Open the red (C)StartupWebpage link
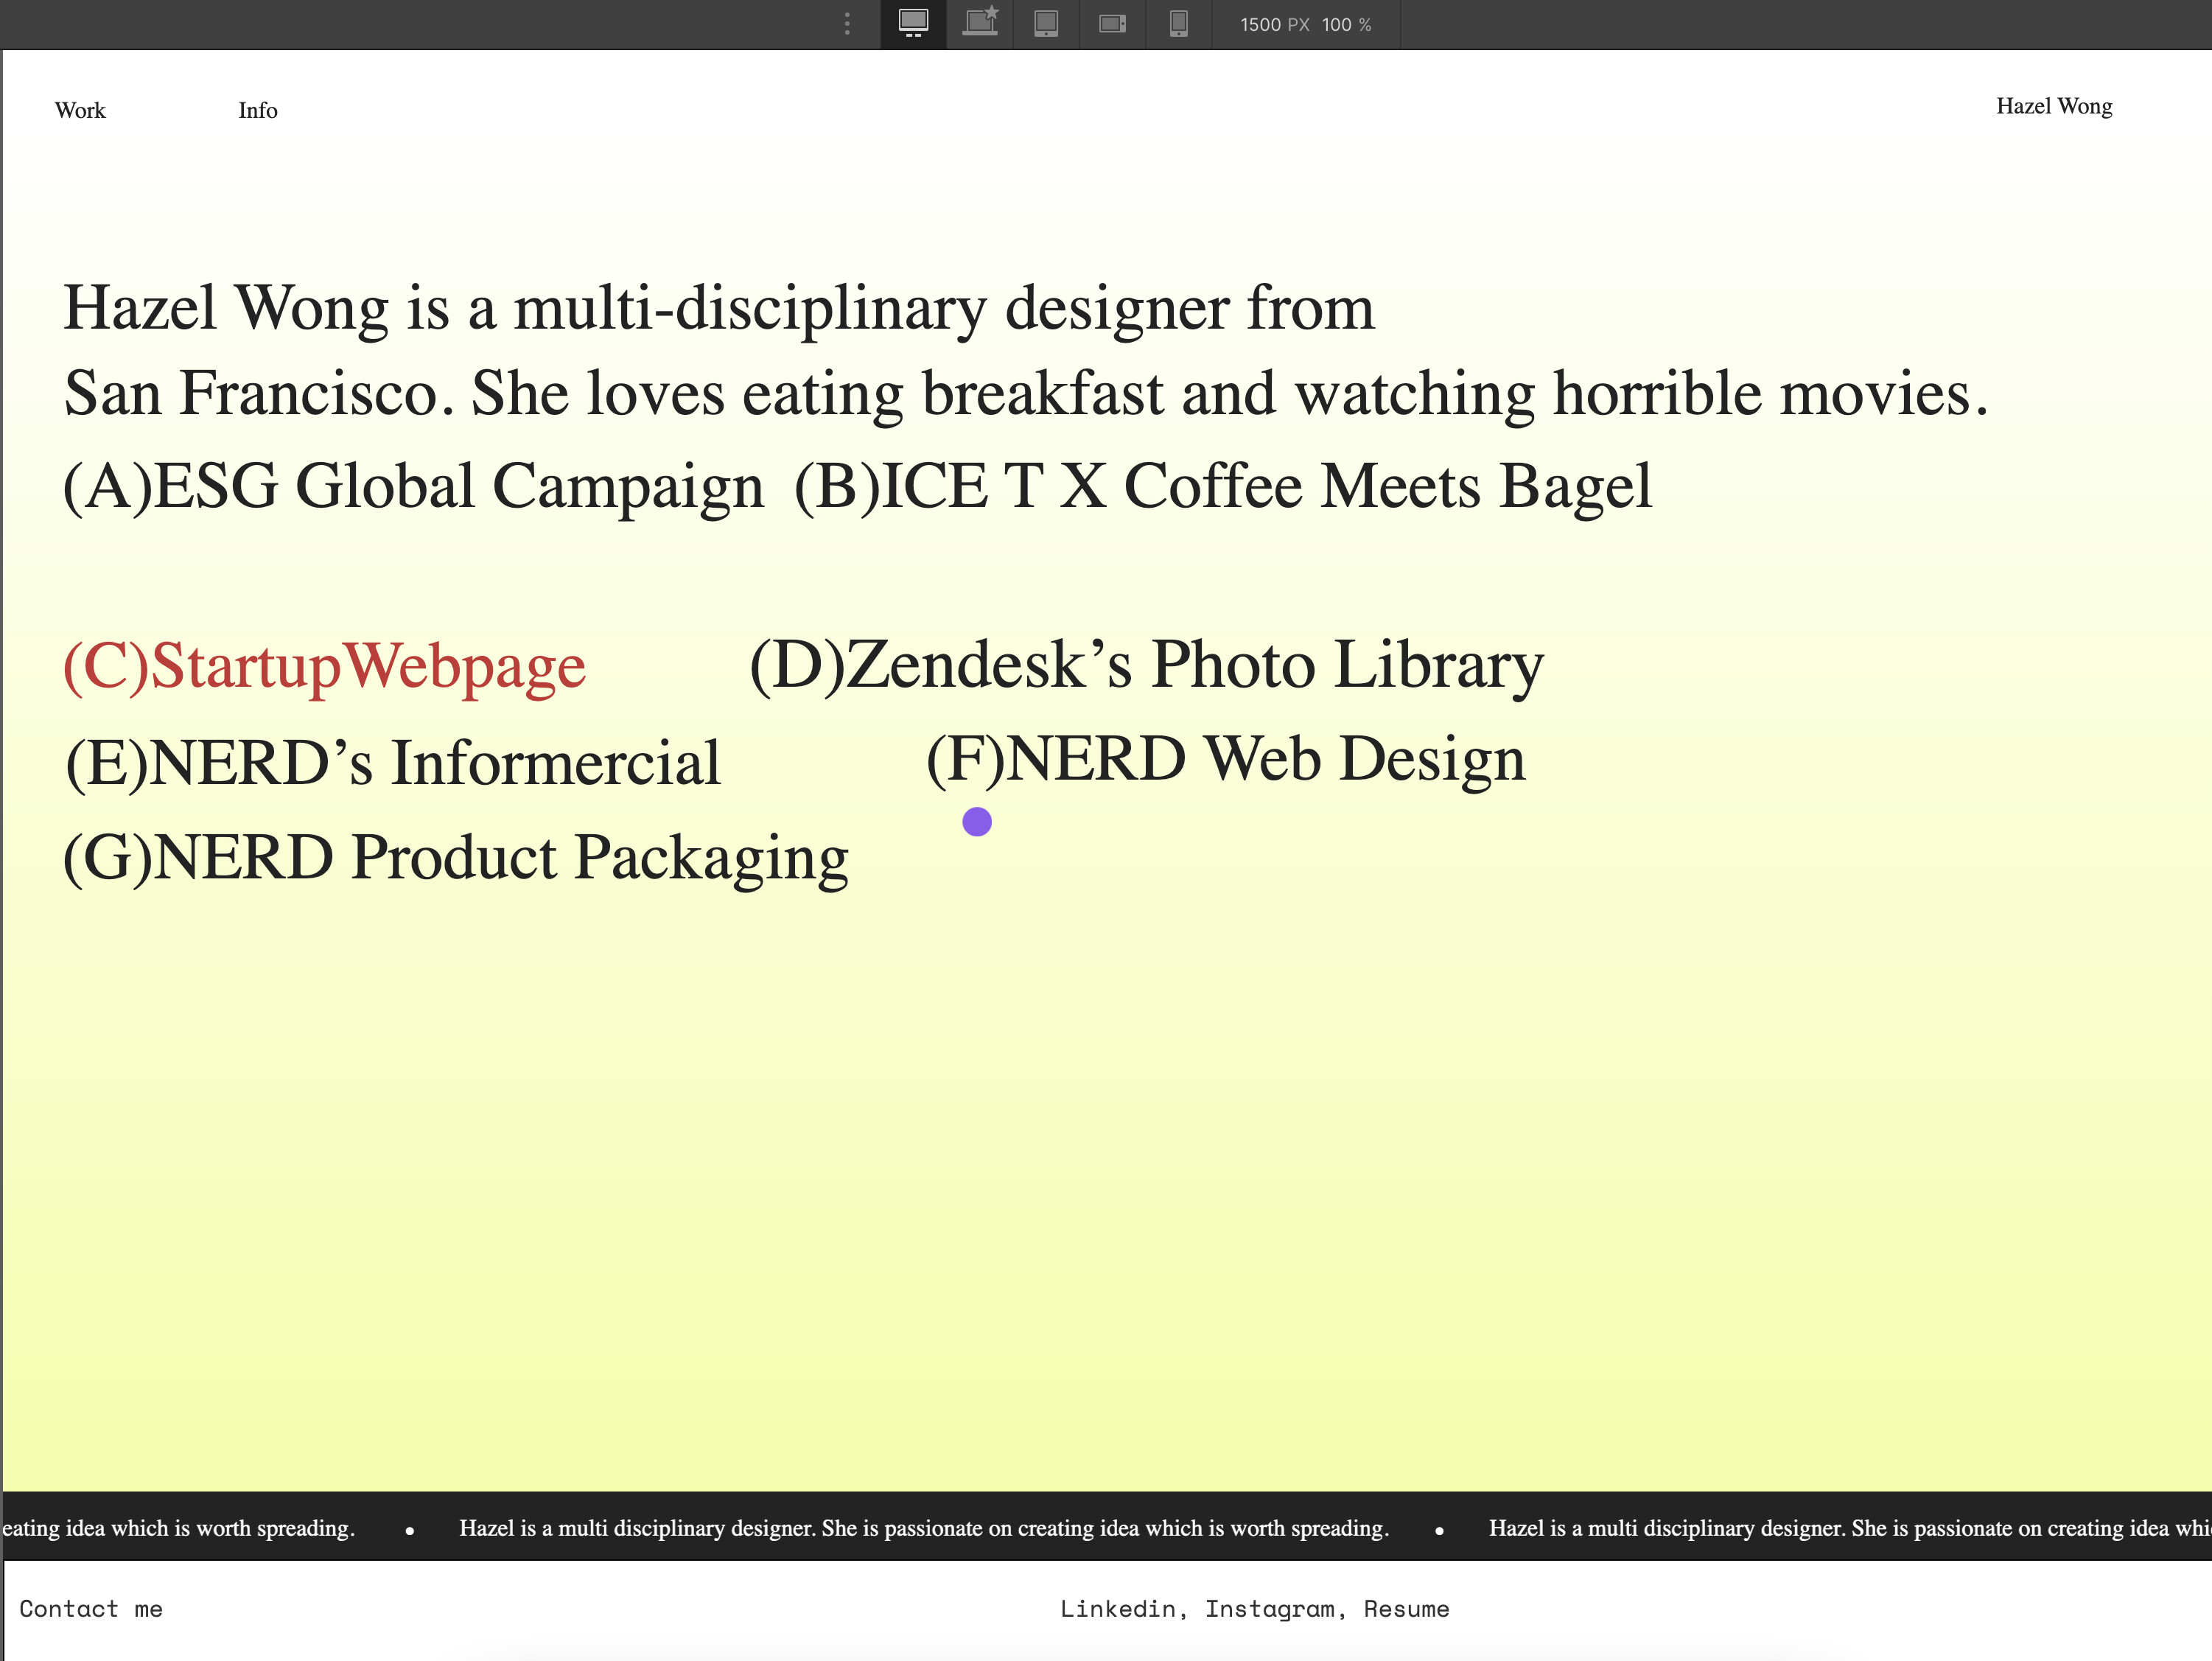This screenshot has width=2212, height=1661. [324, 666]
